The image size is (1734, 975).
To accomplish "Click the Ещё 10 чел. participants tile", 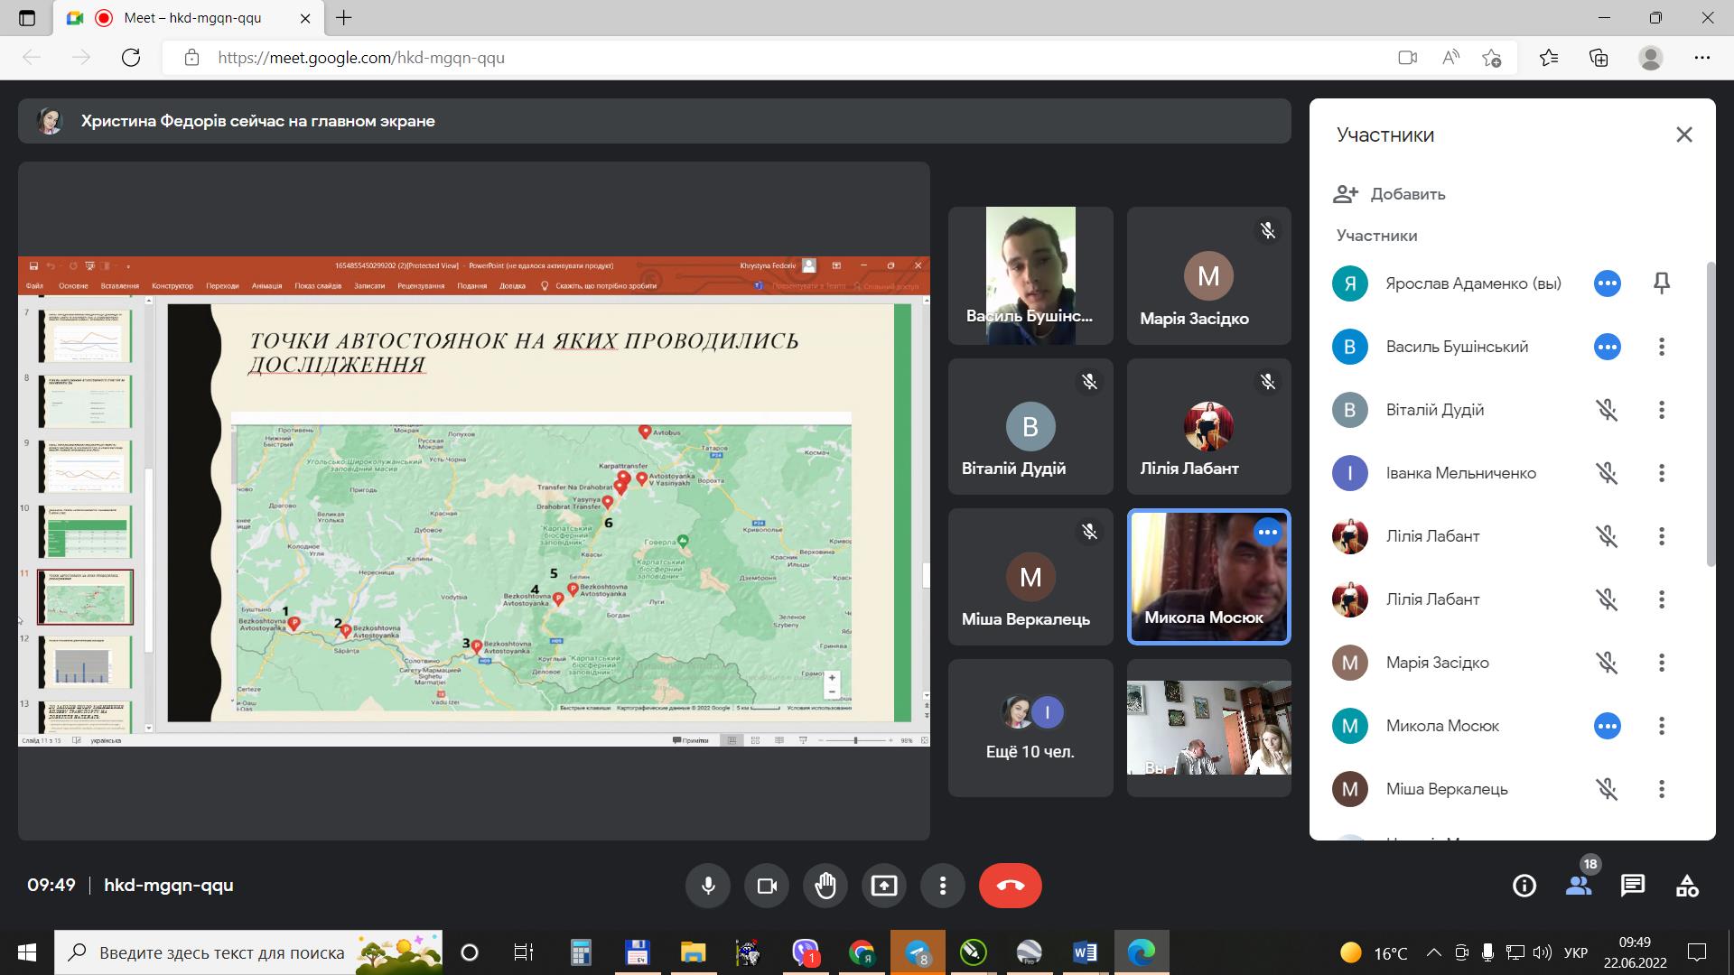I will 1030,728.
